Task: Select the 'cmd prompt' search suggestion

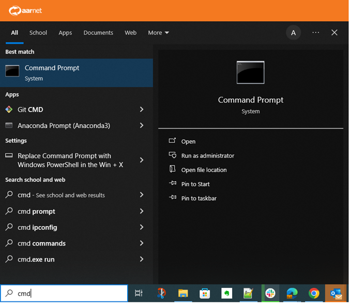Action: pos(77,211)
